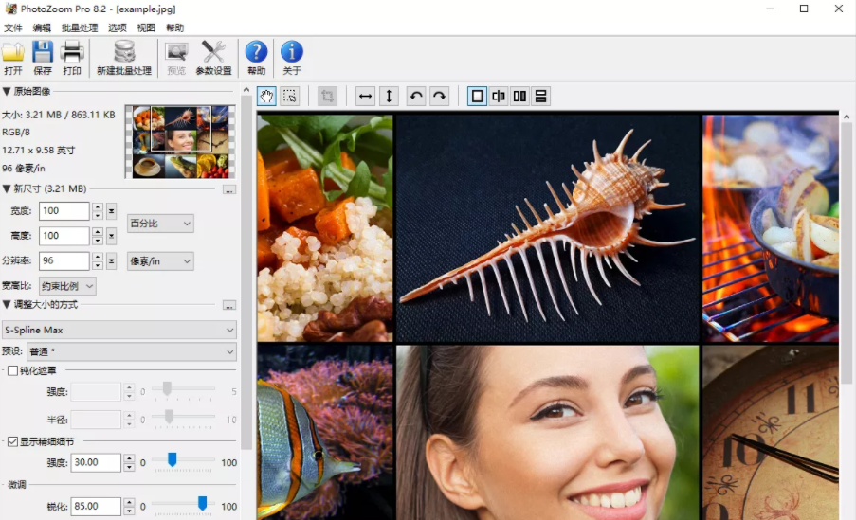Click the 锐化 slider handle

coord(202,503)
